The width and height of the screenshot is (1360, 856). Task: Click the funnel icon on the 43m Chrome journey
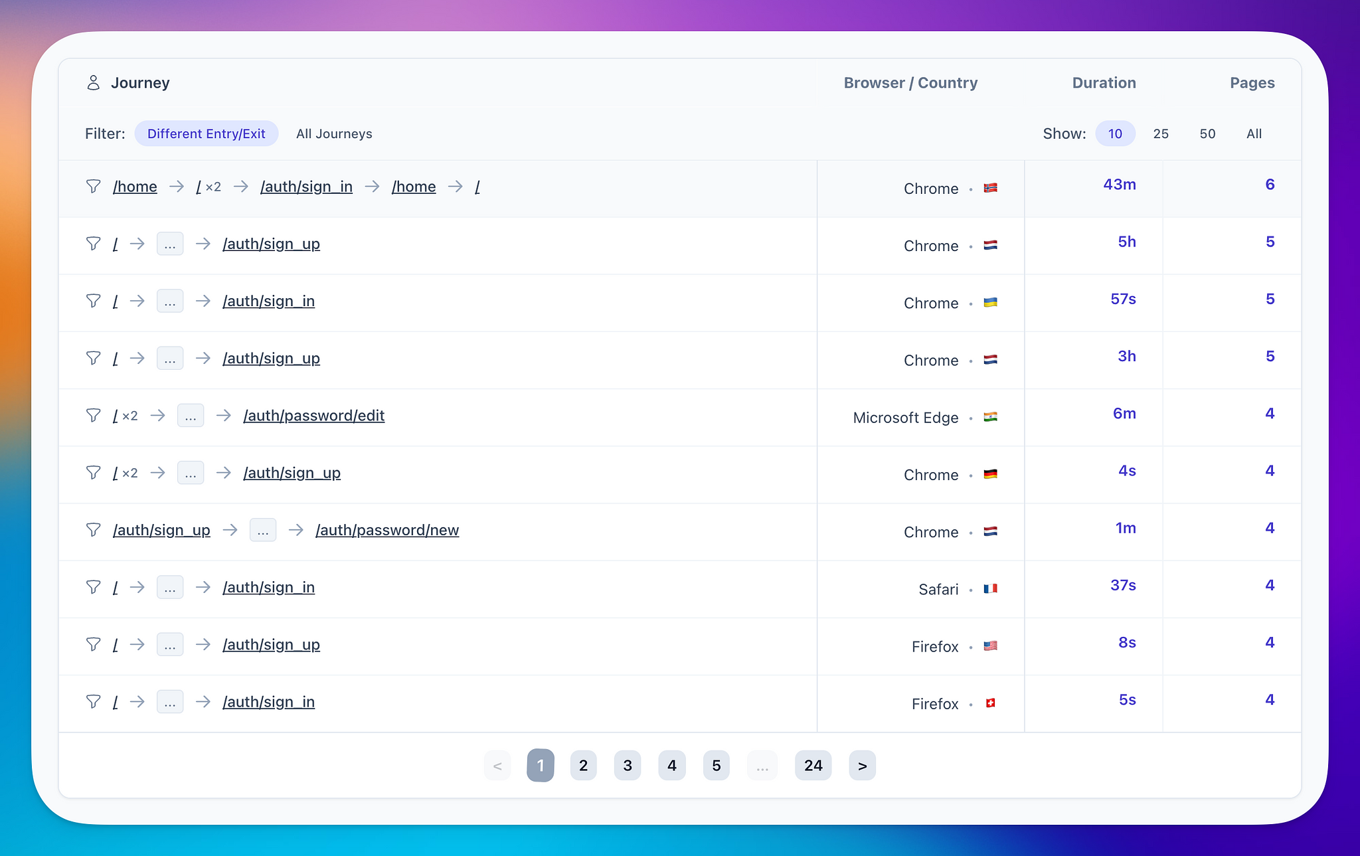pyautogui.click(x=93, y=187)
